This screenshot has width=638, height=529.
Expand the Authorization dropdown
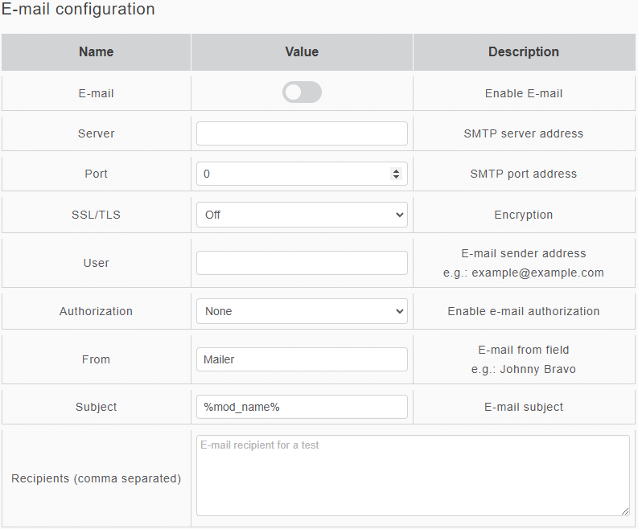[302, 311]
